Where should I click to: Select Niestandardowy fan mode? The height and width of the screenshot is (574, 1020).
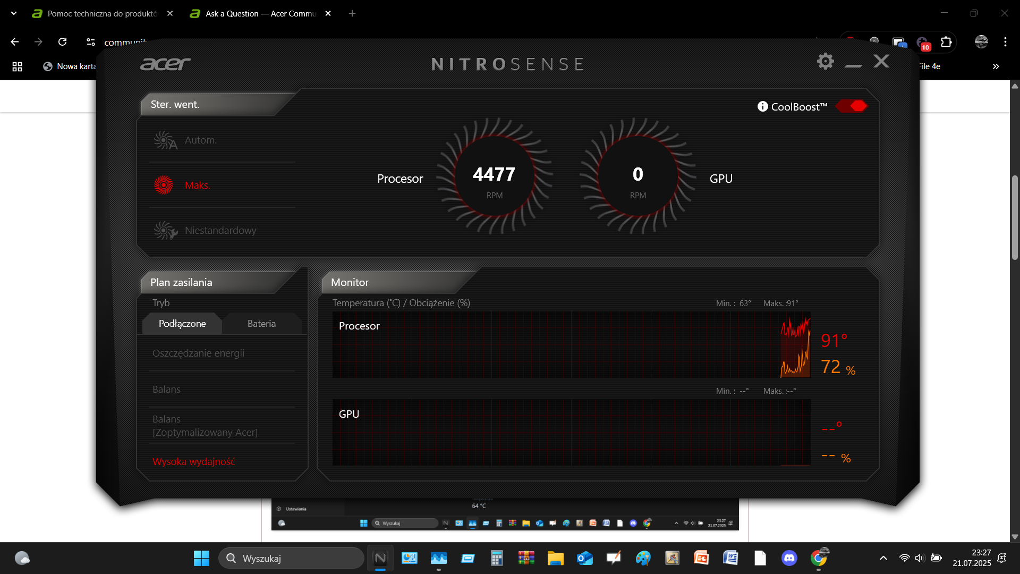pyautogui.click(x=220, y=230)
